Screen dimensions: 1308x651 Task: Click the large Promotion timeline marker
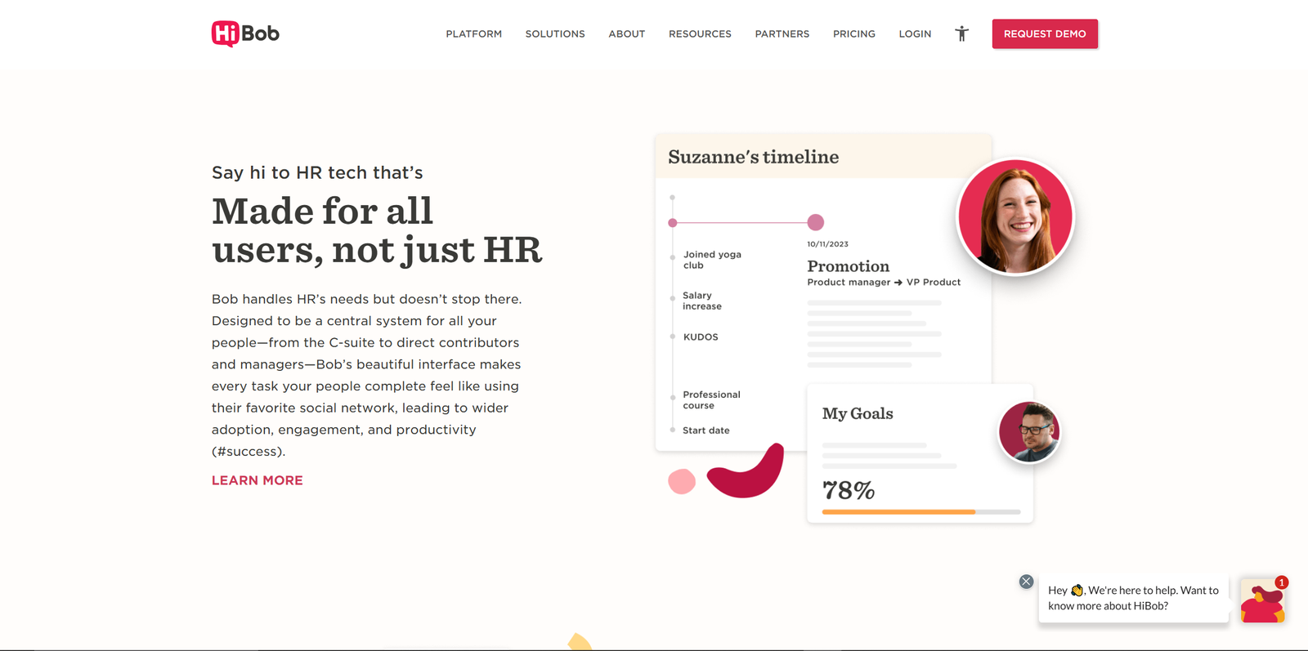click(815, 222)
